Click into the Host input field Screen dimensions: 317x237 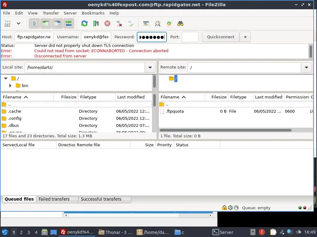[34, 37]
